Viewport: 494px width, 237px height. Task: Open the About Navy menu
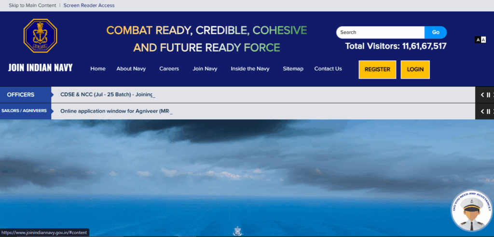(x=131, y=69)
